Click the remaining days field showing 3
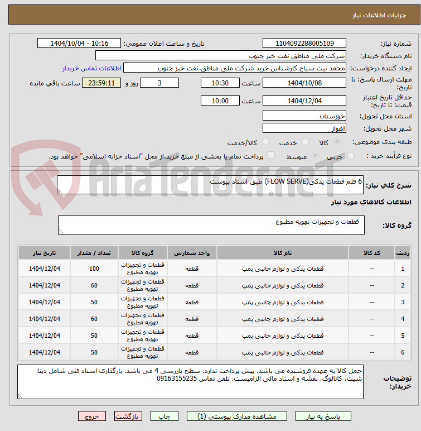 159,83
